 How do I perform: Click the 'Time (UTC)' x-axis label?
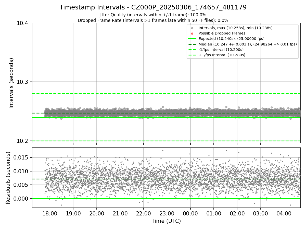[166, 221]
